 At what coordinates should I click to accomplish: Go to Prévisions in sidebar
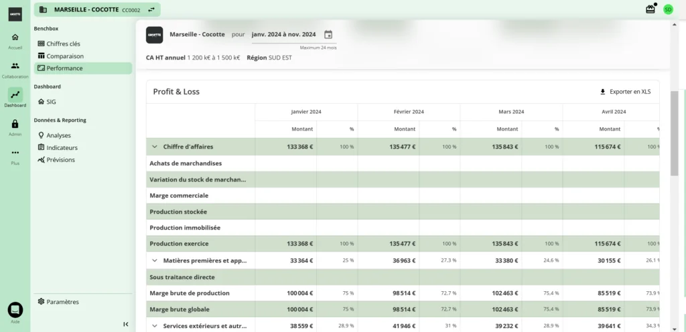click(60, 160)
